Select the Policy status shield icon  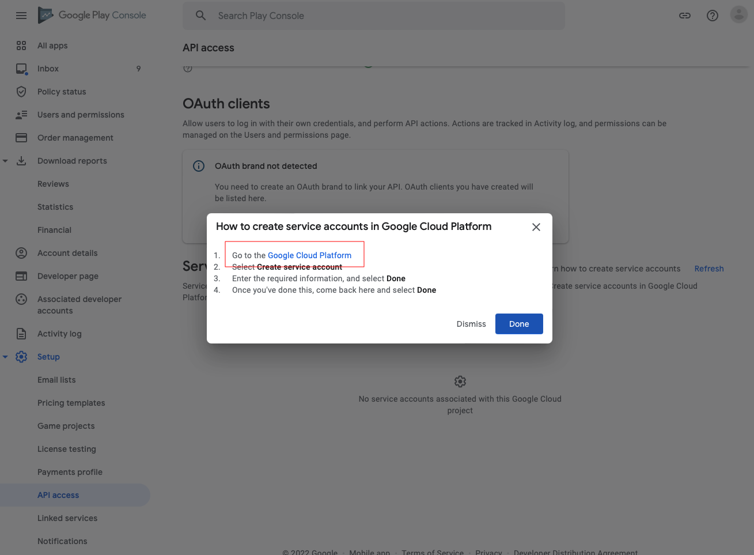(21, 92)
